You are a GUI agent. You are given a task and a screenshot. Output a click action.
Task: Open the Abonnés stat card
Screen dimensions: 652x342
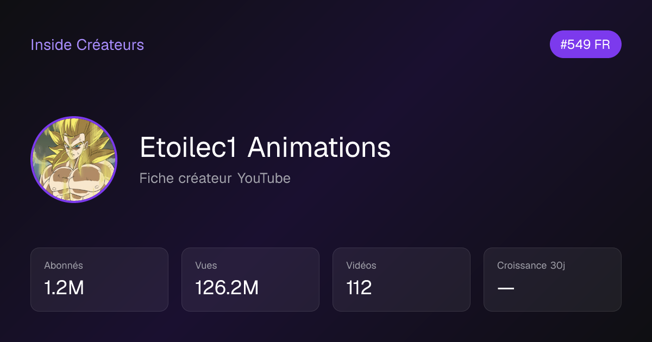[x=99, y=280]
